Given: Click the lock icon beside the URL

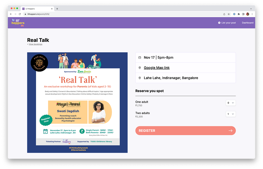Looking at the screenshot, I should coord(25,14).
